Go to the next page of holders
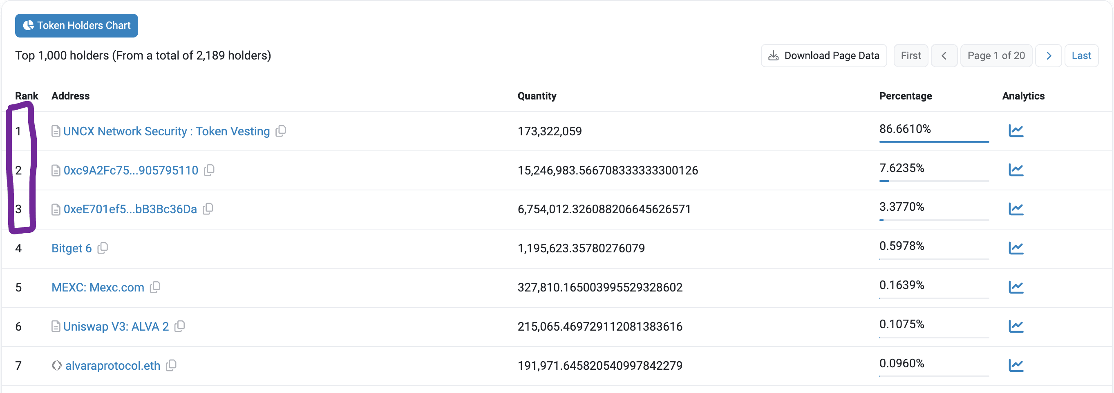This screenshot has width=1114, height=393. (1048, 56)
